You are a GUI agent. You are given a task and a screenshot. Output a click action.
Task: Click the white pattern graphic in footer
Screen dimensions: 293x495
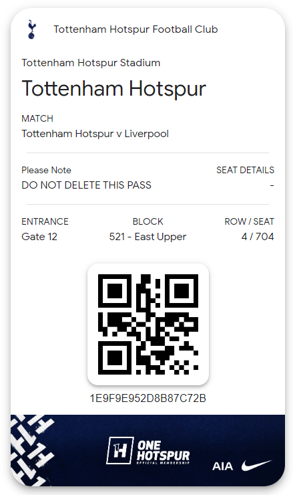tap(31, 450)
